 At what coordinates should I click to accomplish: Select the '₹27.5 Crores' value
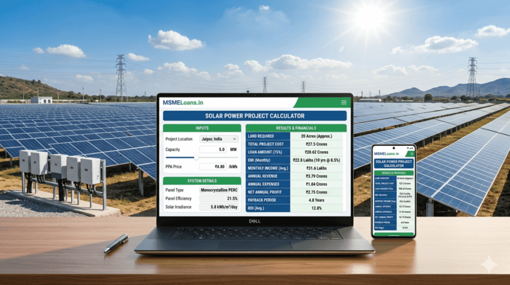coord(316,144)
